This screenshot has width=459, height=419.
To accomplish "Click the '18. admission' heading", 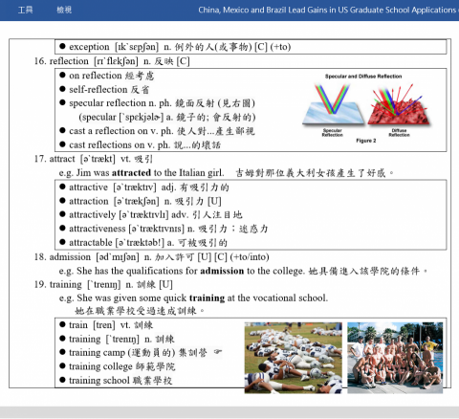I will coord(152,257).
